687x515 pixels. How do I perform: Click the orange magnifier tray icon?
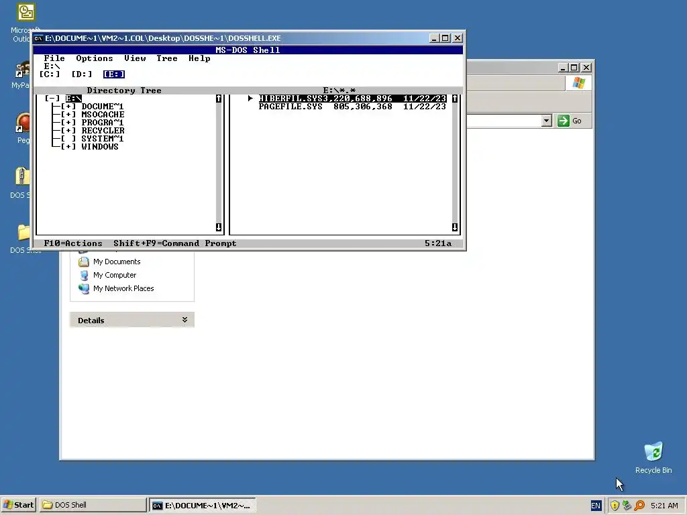tap(639, 506)
